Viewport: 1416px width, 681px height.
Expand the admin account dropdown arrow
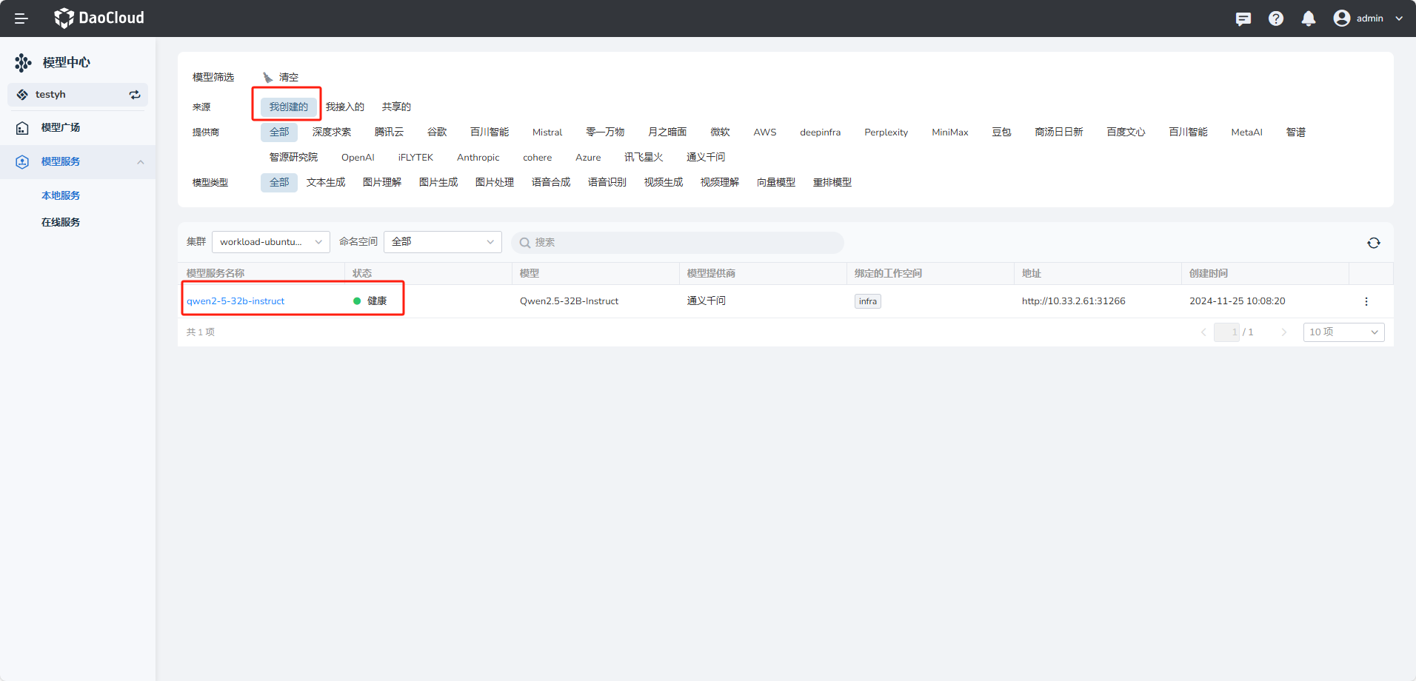pyautogui.click(x=1399, y=19)
